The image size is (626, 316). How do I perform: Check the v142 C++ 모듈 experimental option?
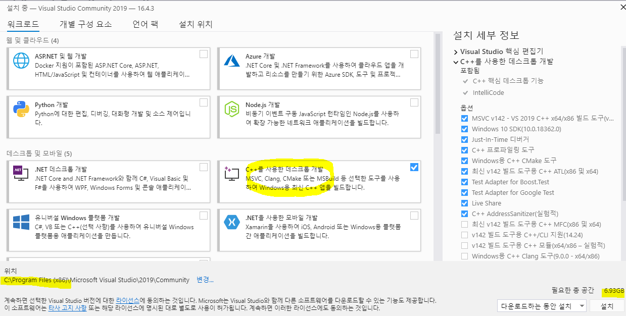click(464, 245)
